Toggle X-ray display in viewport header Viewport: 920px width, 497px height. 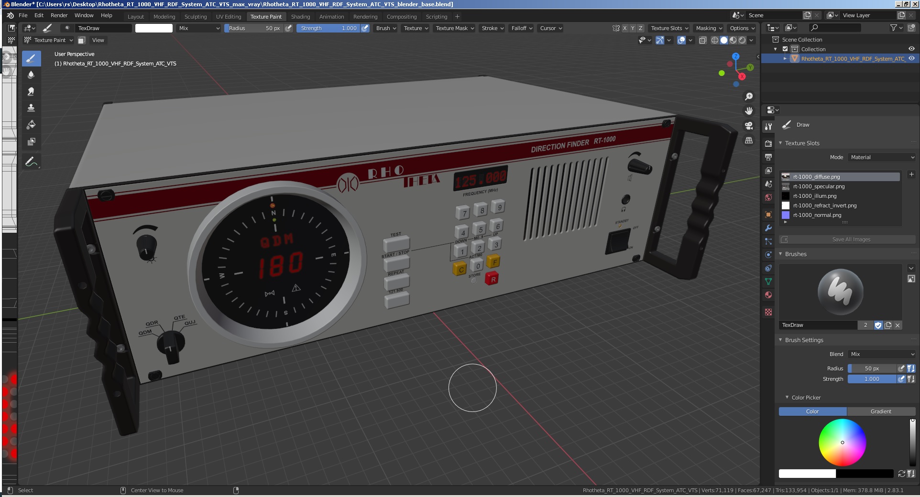coord(702,40)
